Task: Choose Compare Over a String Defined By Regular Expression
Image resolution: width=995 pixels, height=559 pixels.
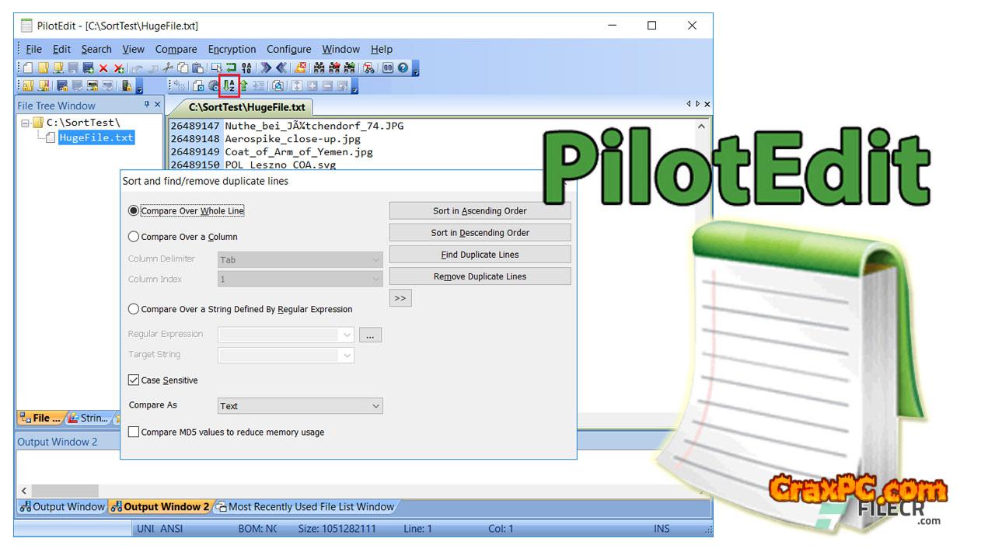Action: [134, 309]
